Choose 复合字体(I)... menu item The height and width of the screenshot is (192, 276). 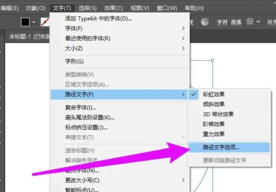[x=120, y=108]
